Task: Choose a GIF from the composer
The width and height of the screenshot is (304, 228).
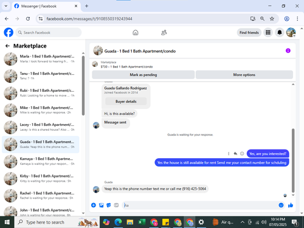Action: click(116, 205)
